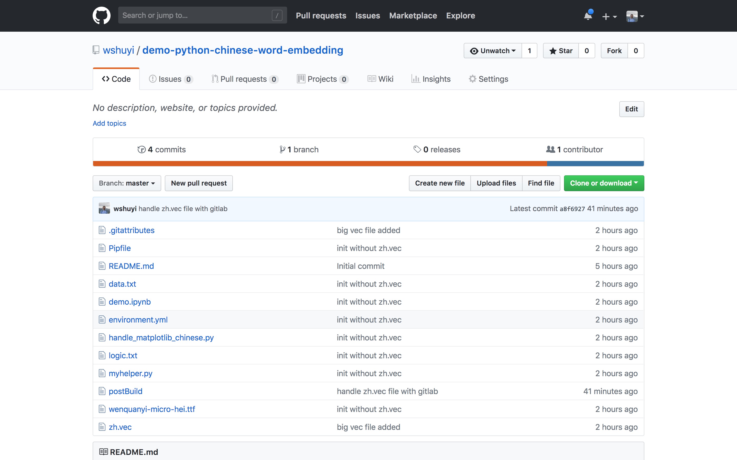737x460 pixels.
Task: Open the plus create-new menu
Action: (x=609, y=16)
